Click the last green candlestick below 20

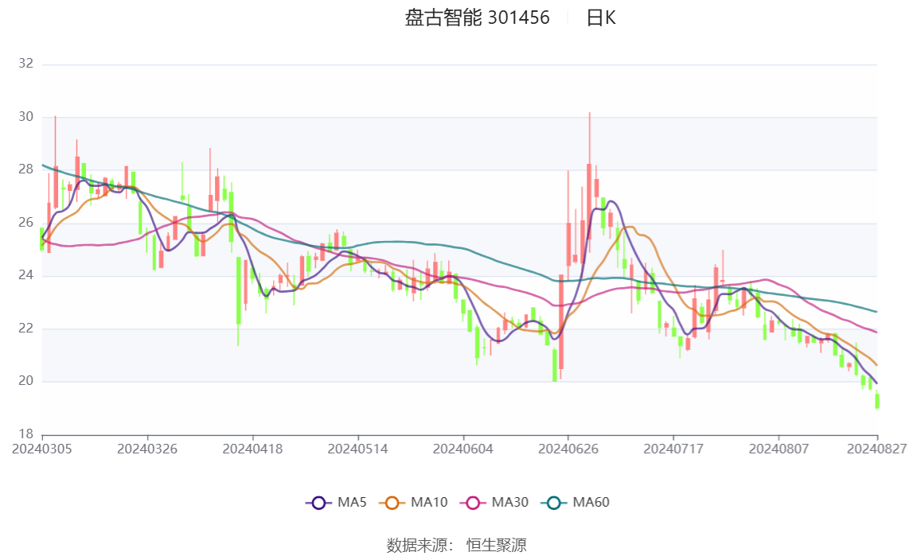pyautogui.click(x=877, y=400)
